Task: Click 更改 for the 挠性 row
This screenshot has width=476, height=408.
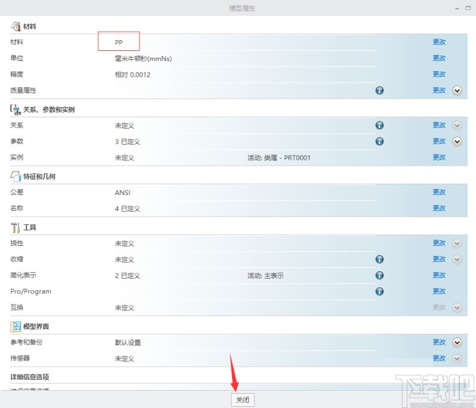Action: 439,243
